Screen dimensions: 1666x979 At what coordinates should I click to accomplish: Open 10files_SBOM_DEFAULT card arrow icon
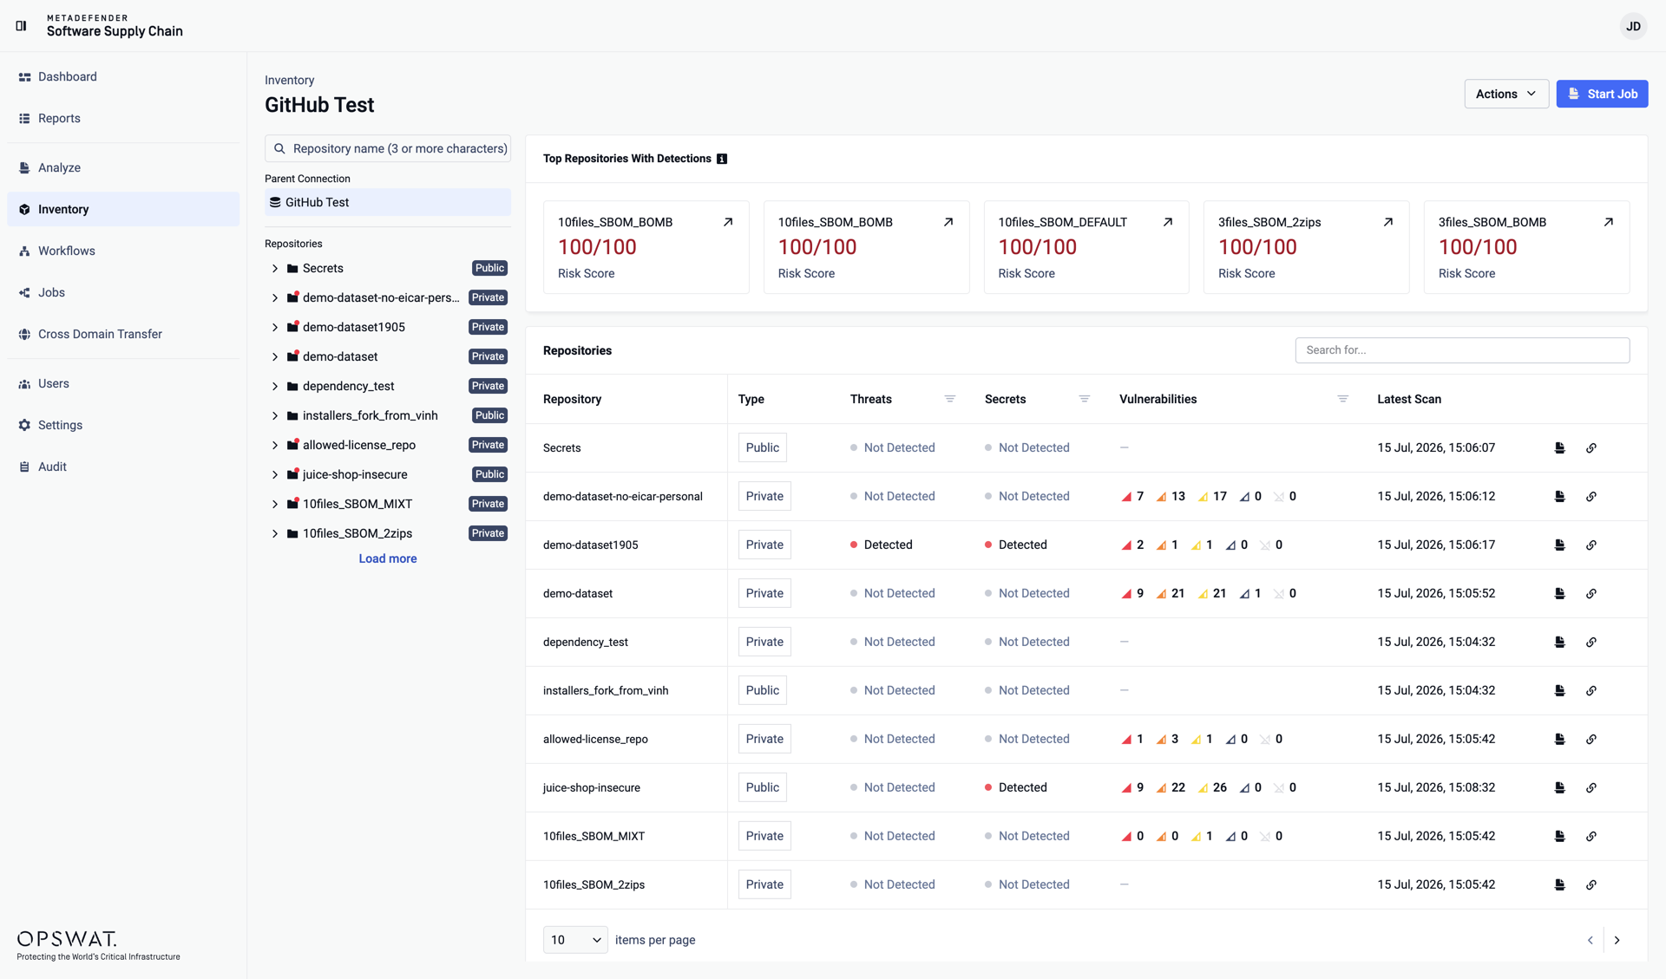(x=1168, y=222)
